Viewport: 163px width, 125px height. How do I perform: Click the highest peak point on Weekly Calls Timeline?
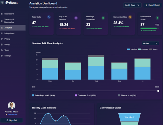(48, 113)
